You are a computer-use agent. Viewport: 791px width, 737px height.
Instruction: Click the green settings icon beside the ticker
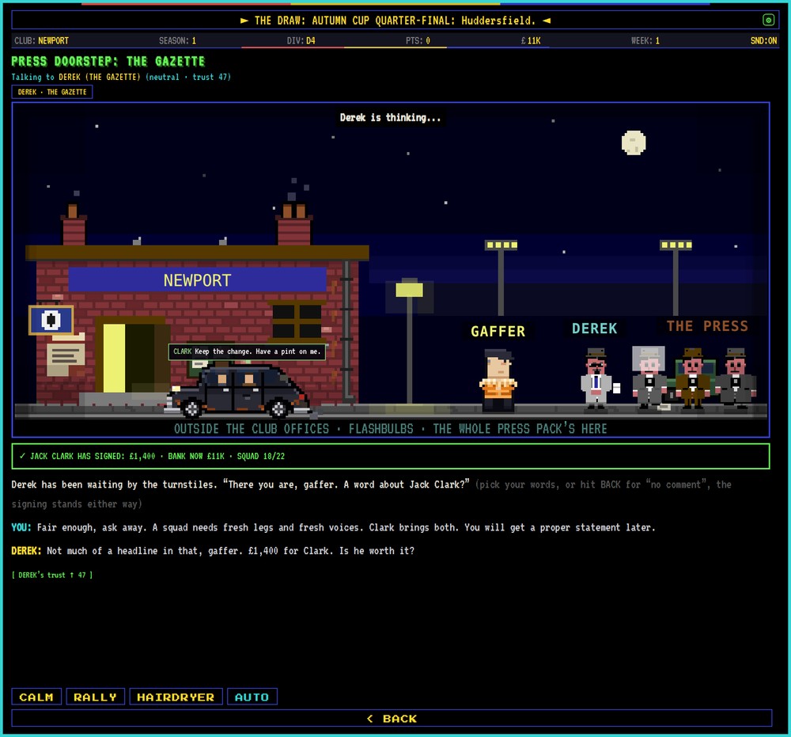point(768,21)
